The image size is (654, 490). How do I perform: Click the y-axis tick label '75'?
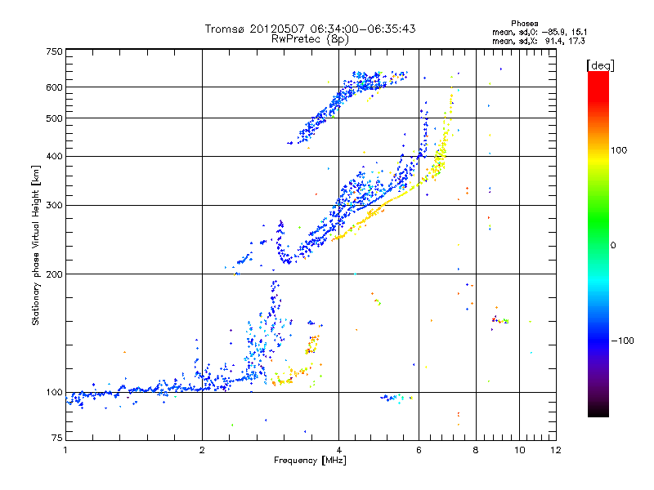tap(57, 438)
